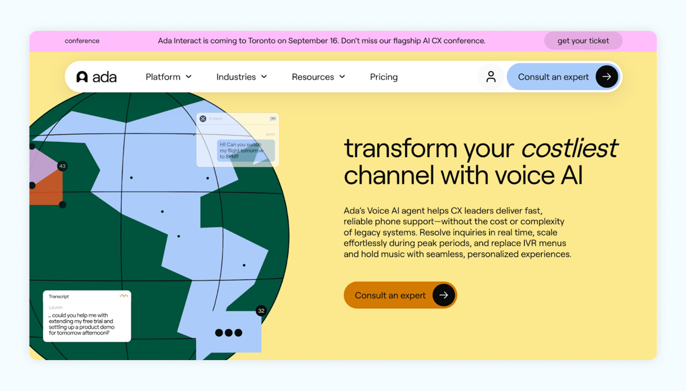Image resolution: width=686 pixels, height=391 pixels.
Task: Click the Transcript card
Action: tap(87, 316)
